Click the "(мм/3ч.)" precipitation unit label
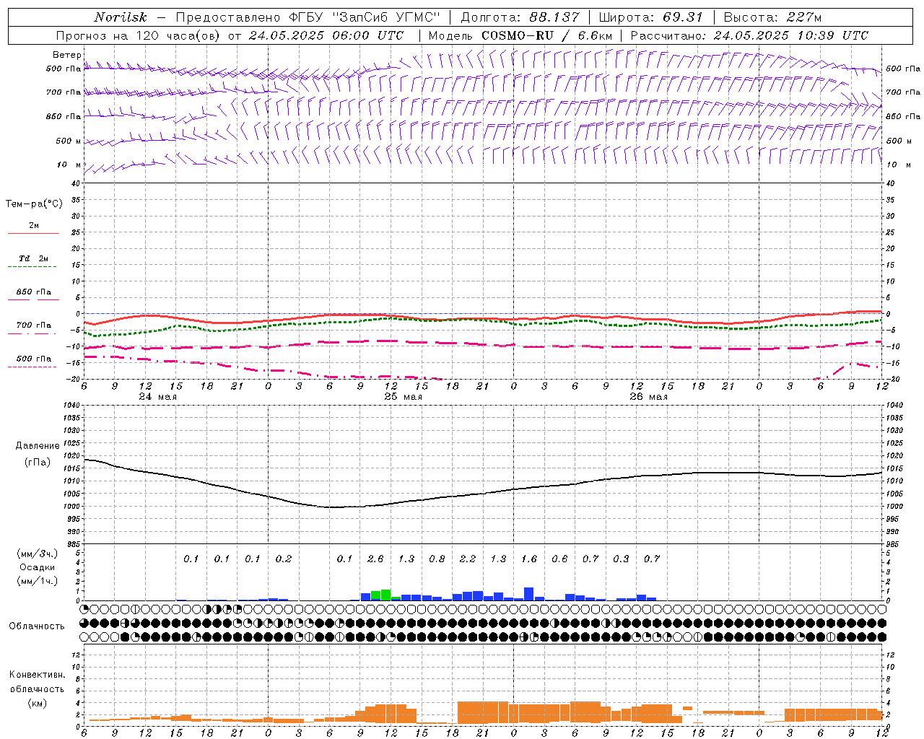Screen dimensions: 924x739 point(38,554)
